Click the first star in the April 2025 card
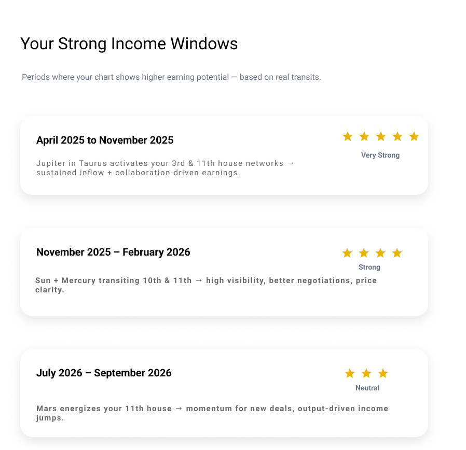This screenshot has height=450, width=466. pos(348,136)
